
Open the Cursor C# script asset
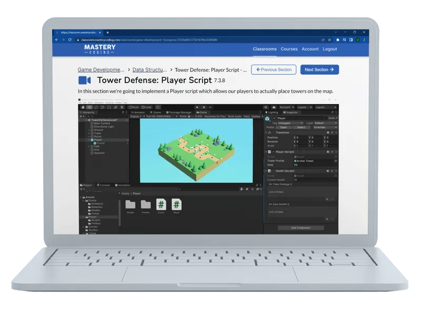click(x=161, y=204)
